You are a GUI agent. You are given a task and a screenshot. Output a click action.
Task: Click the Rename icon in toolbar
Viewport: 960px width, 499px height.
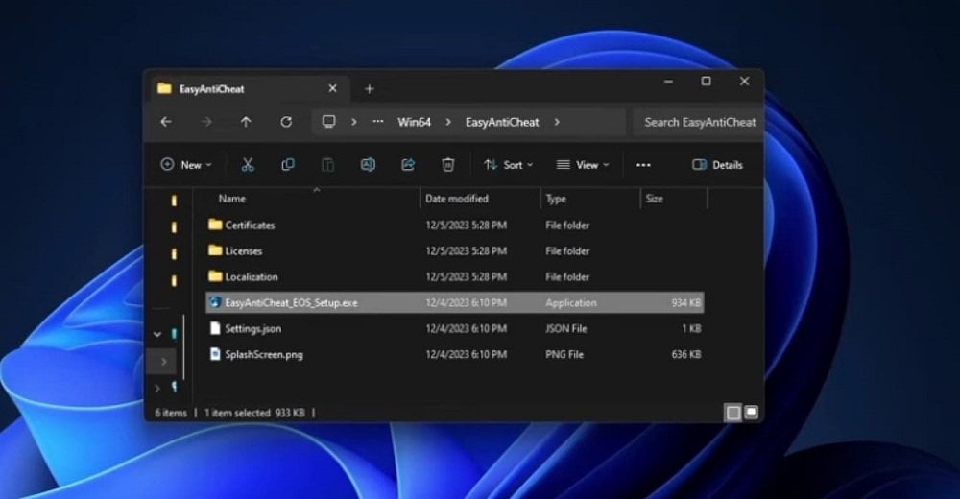tap(368, 165)
